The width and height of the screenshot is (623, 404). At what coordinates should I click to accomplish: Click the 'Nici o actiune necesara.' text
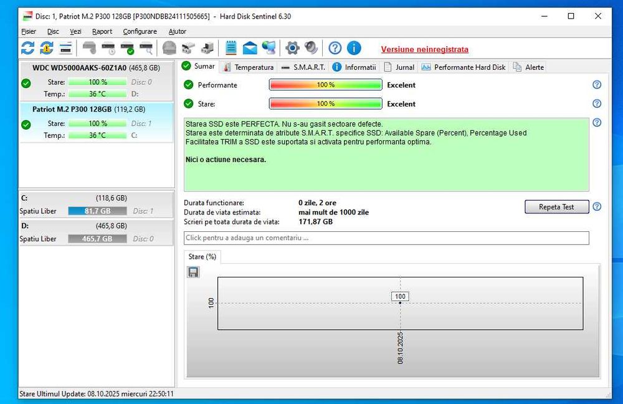[x=226, y=160]
